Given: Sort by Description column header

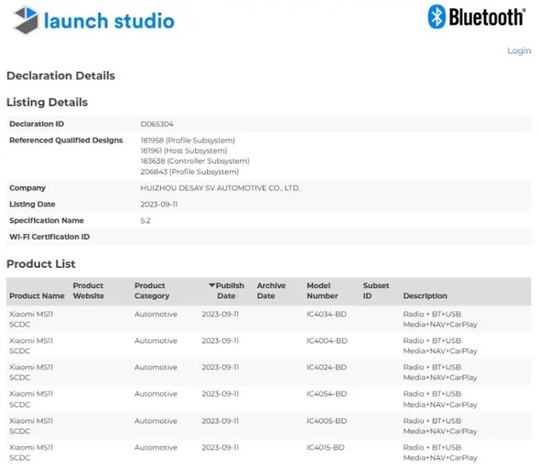Looking at the screenshot, I should 425,296.
